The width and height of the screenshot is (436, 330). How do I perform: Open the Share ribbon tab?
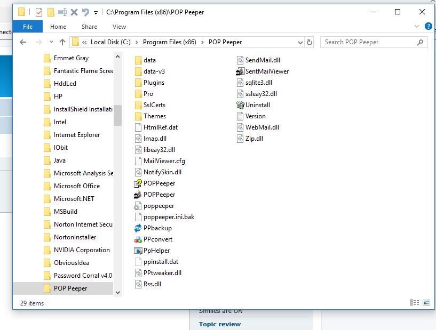click(x=89, y=27)
